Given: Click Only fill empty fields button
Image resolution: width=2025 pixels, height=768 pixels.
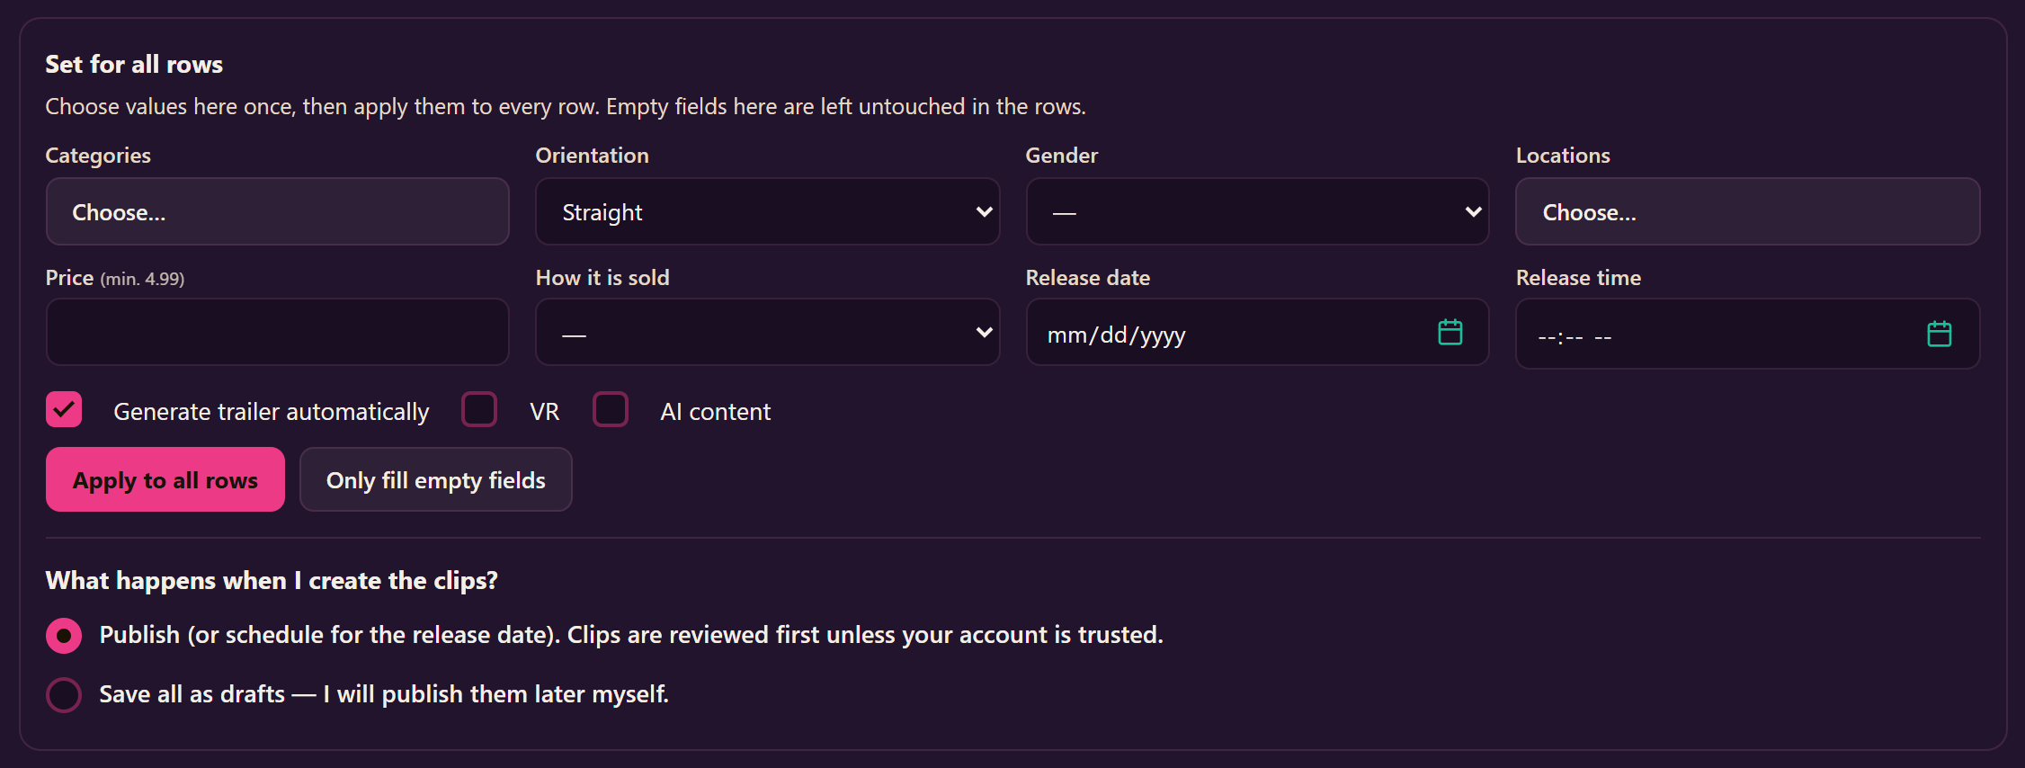Looking at the screenshot, I should pos(436,480).
